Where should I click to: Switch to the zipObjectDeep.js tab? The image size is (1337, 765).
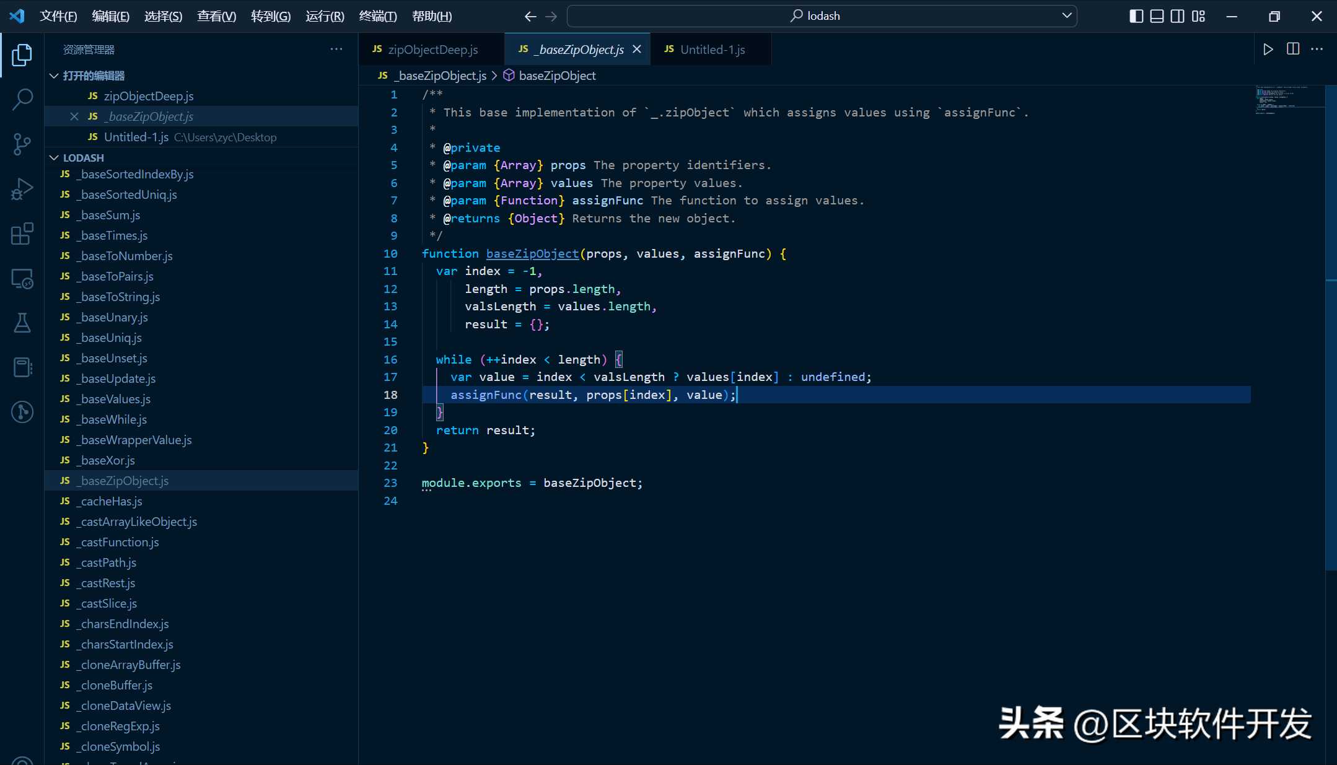(x=432, y=49)
